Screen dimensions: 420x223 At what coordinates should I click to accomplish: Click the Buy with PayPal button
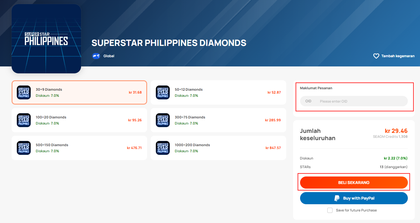click(x=354, y=198)
